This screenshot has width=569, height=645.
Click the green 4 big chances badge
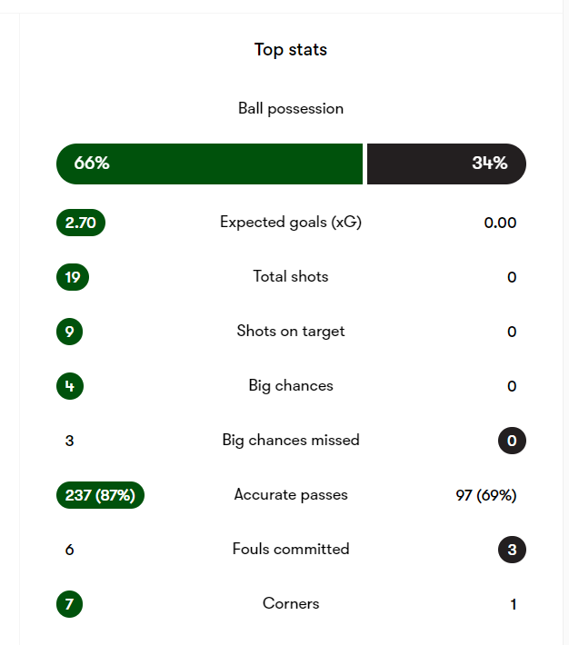(x=69, y=386)
